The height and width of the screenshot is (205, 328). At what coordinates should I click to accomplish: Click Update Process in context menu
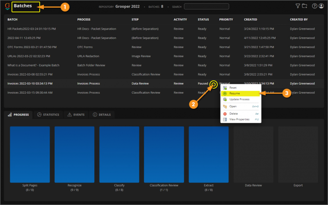(x=239, y=99)
